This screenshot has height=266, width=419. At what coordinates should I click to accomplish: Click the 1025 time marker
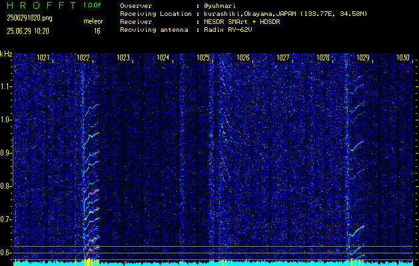tap(203, 58)
